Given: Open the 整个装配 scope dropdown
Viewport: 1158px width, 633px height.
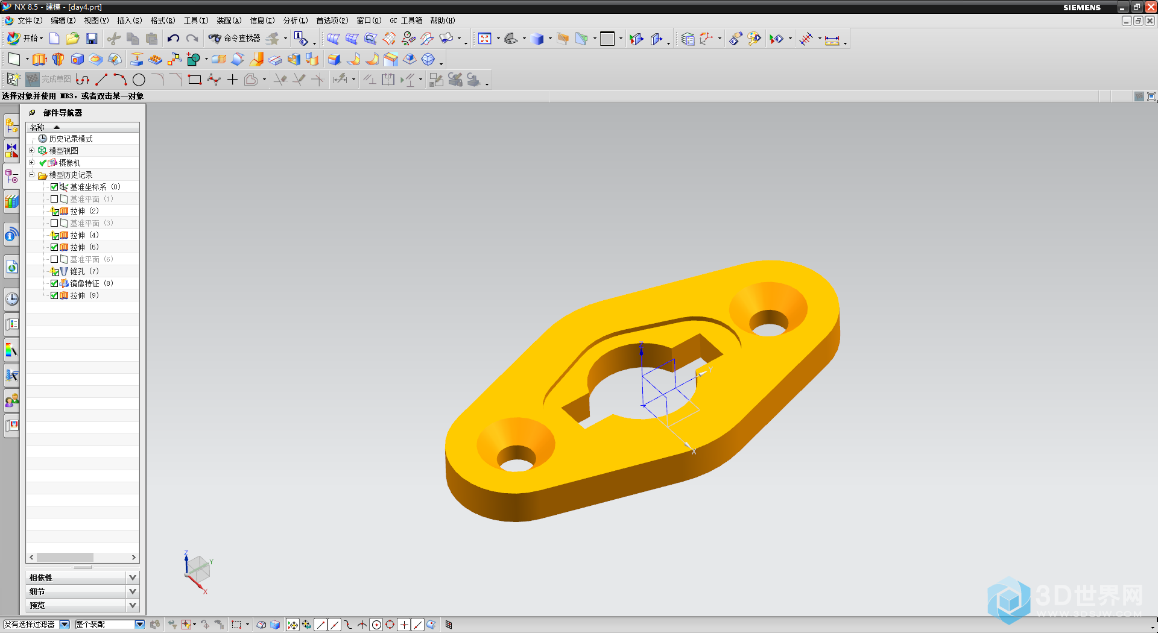Looking at the screenshot, I should pyautogui.click(x=140, y=625).
